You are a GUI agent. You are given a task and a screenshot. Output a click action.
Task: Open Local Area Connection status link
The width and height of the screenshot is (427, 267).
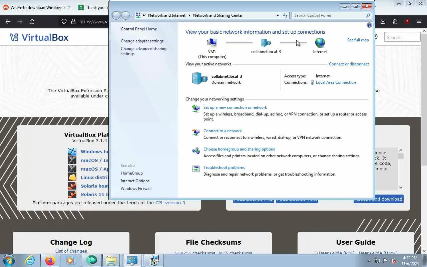(x=336, y=82)
